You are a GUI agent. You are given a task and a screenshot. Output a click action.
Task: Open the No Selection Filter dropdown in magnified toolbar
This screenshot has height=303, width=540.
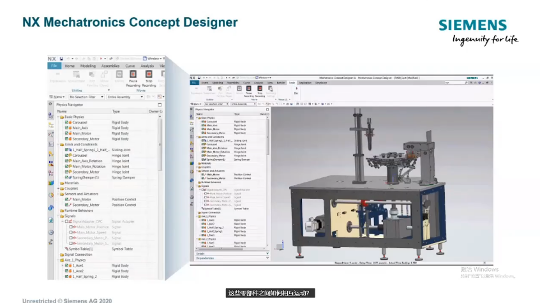click(86, 97)
